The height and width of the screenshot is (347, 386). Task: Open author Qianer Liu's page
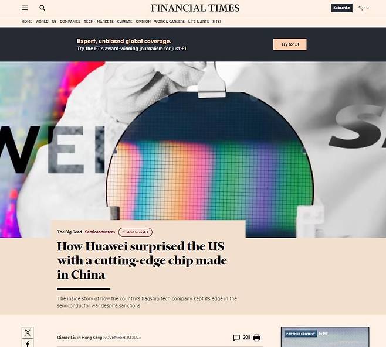click(x=67, y=338)
